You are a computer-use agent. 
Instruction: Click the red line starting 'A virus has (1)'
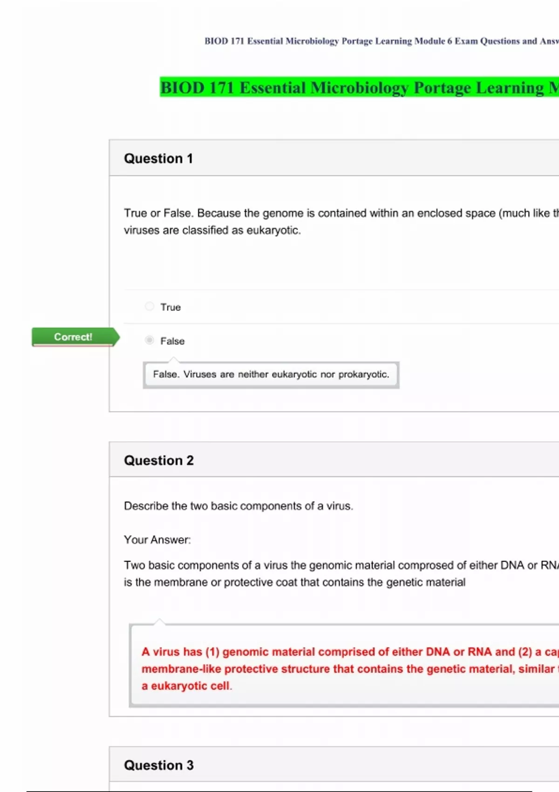(x=349, y=652)
